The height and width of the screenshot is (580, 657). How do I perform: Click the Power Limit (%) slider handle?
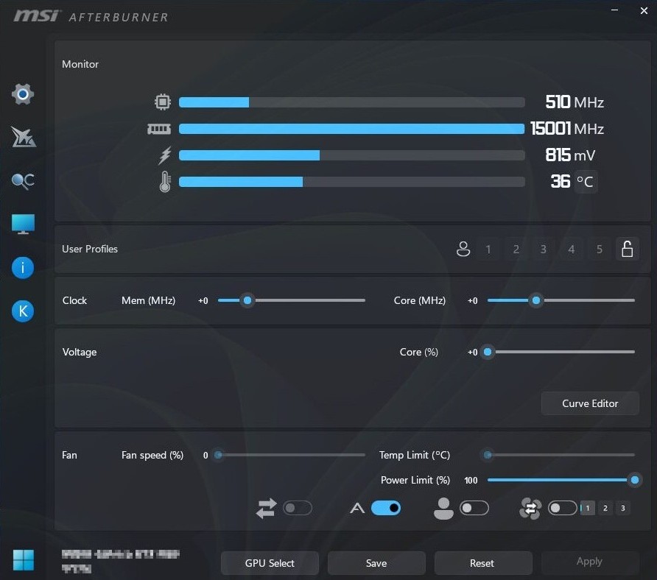click(x=635, y=480)
